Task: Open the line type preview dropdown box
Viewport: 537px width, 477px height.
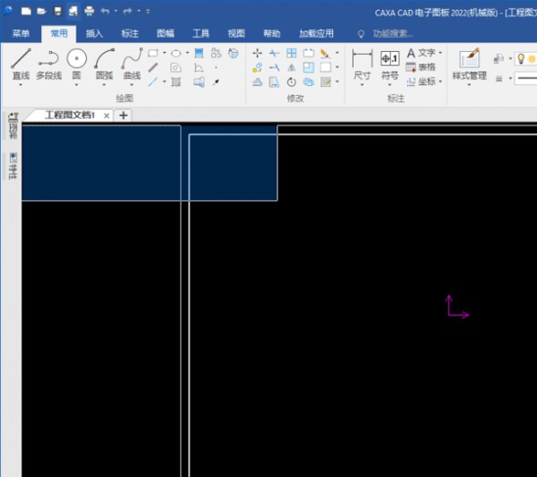Action: pyautogui.click(x=526, y=79)
